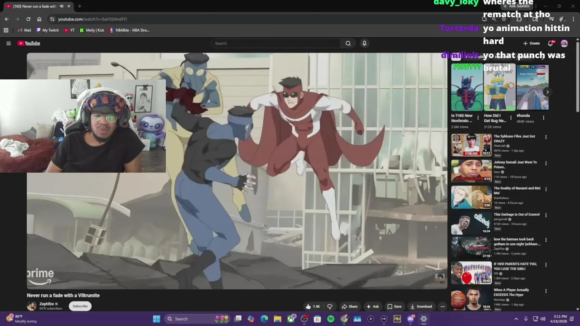Open the 'Is THIS New Nosferatu' short

point(467,87)
